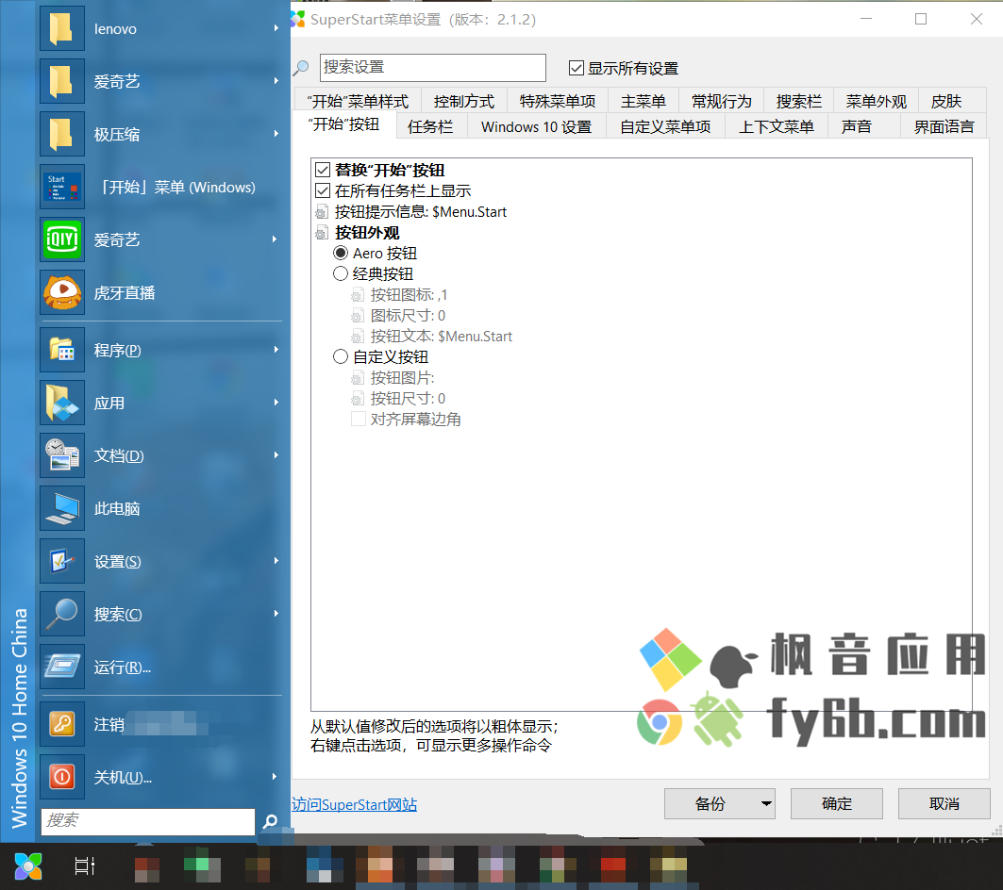Screen dimensions: 1003x890
Task: Switch to the 搜索栏 tab
Action: [799, 102]
